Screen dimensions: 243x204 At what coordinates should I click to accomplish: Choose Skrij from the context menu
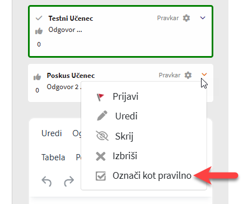(x=124, y=136)
